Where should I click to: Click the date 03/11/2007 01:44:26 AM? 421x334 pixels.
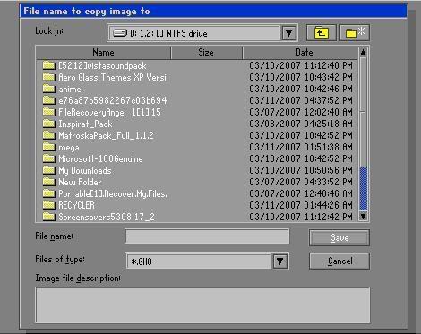point(301,205)
